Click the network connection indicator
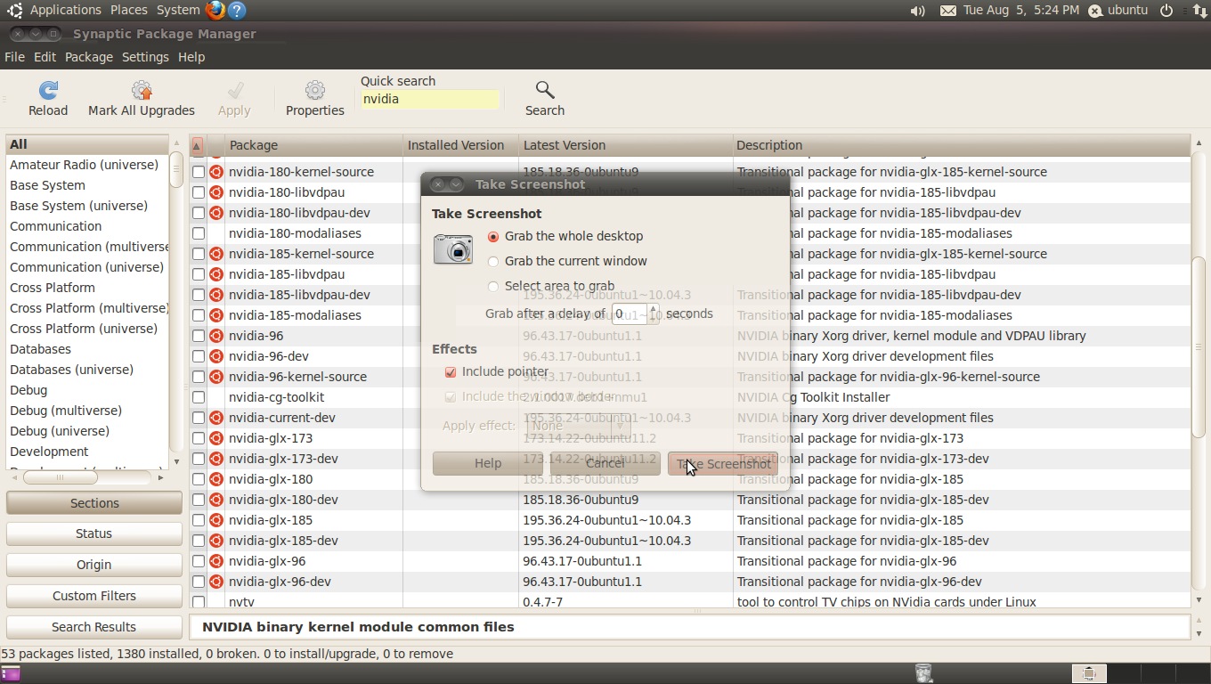This screenshot has height=684, width=1211. pyautogui.click(x=1199, y=11)
